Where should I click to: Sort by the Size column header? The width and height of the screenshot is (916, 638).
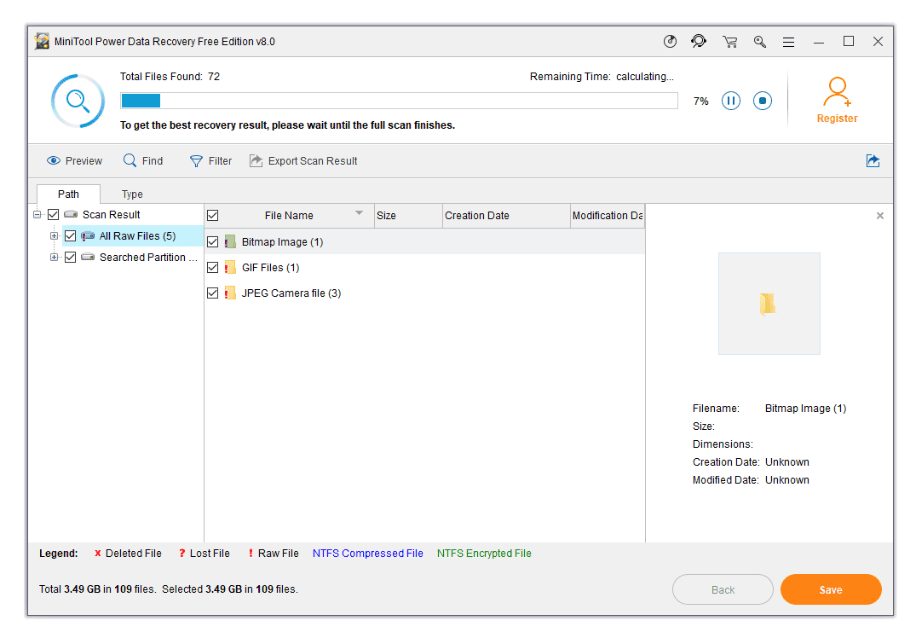408,216
